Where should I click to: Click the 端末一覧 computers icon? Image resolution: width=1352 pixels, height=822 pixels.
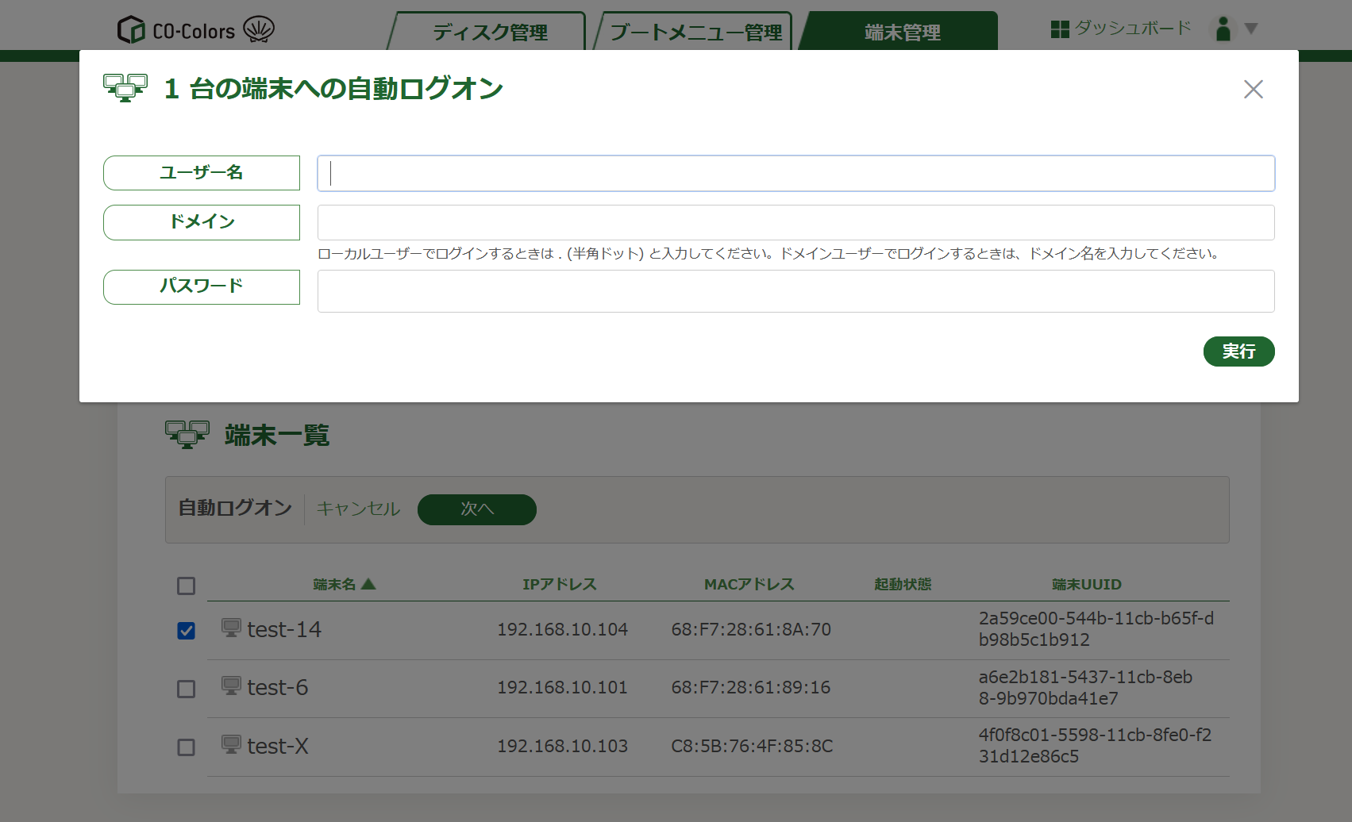187,435
